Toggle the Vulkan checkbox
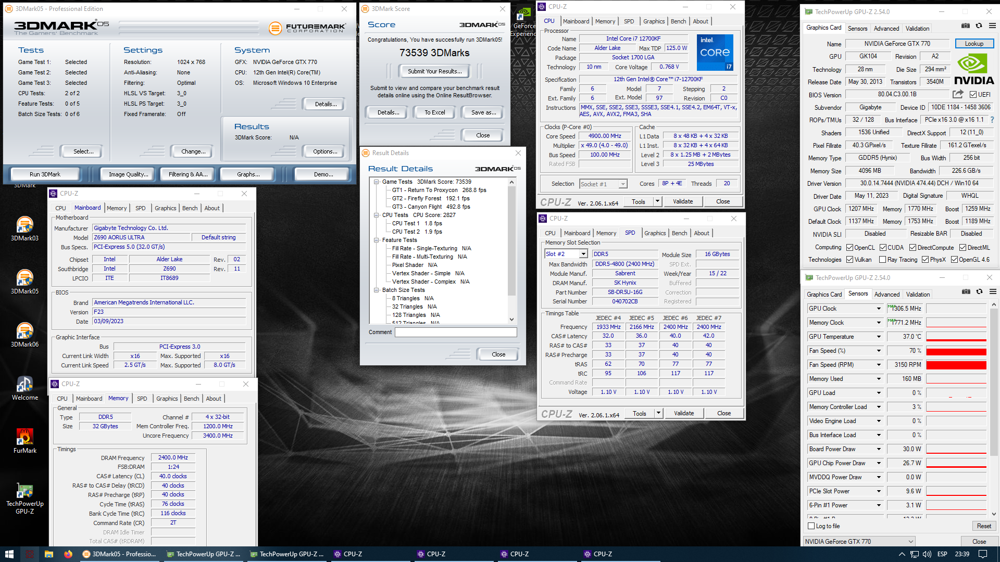Screen dimensions: 1000x562 [x=849, y=260]
